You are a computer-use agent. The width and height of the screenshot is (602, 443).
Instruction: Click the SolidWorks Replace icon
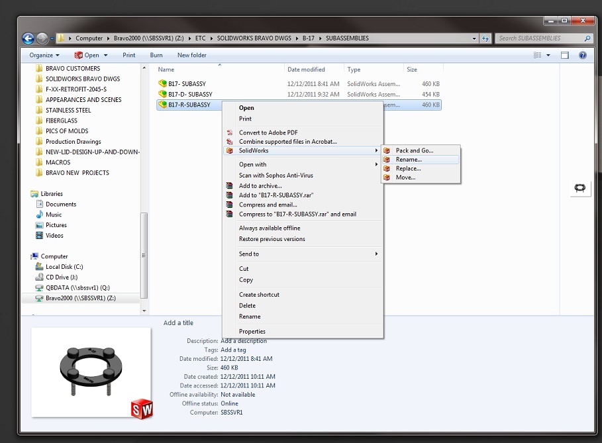(x=387, y=168)
